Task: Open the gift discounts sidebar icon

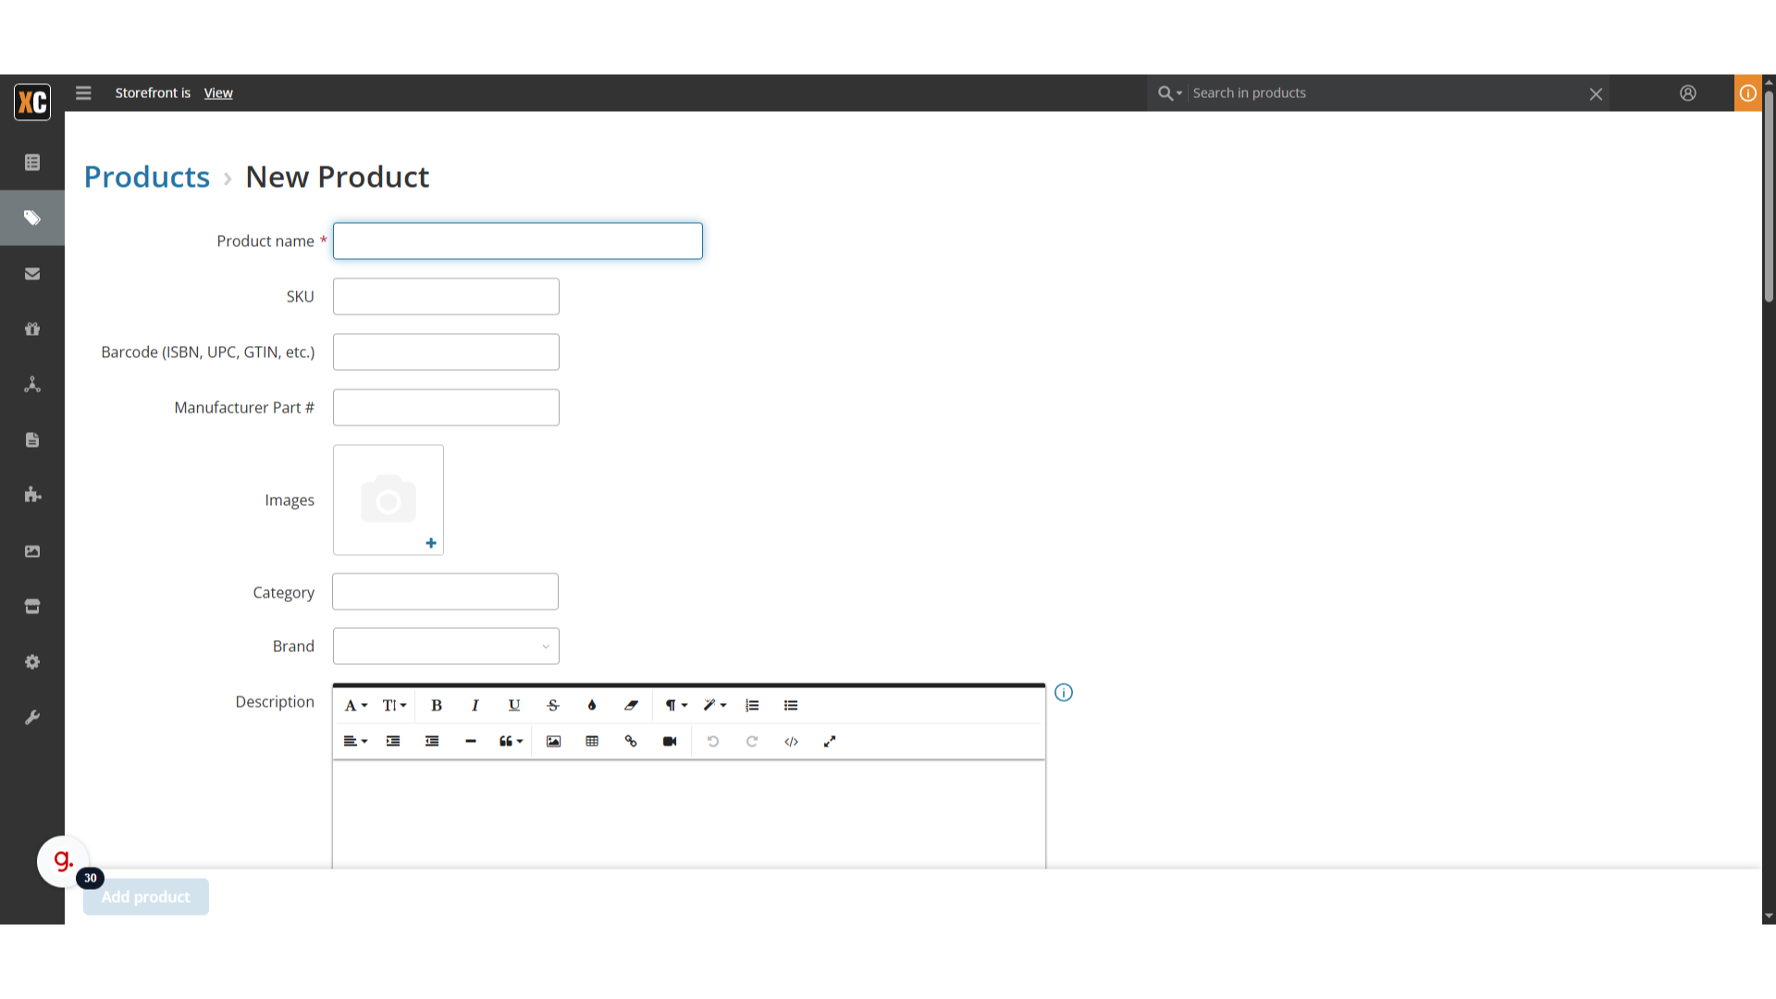Action: [32, 329]
